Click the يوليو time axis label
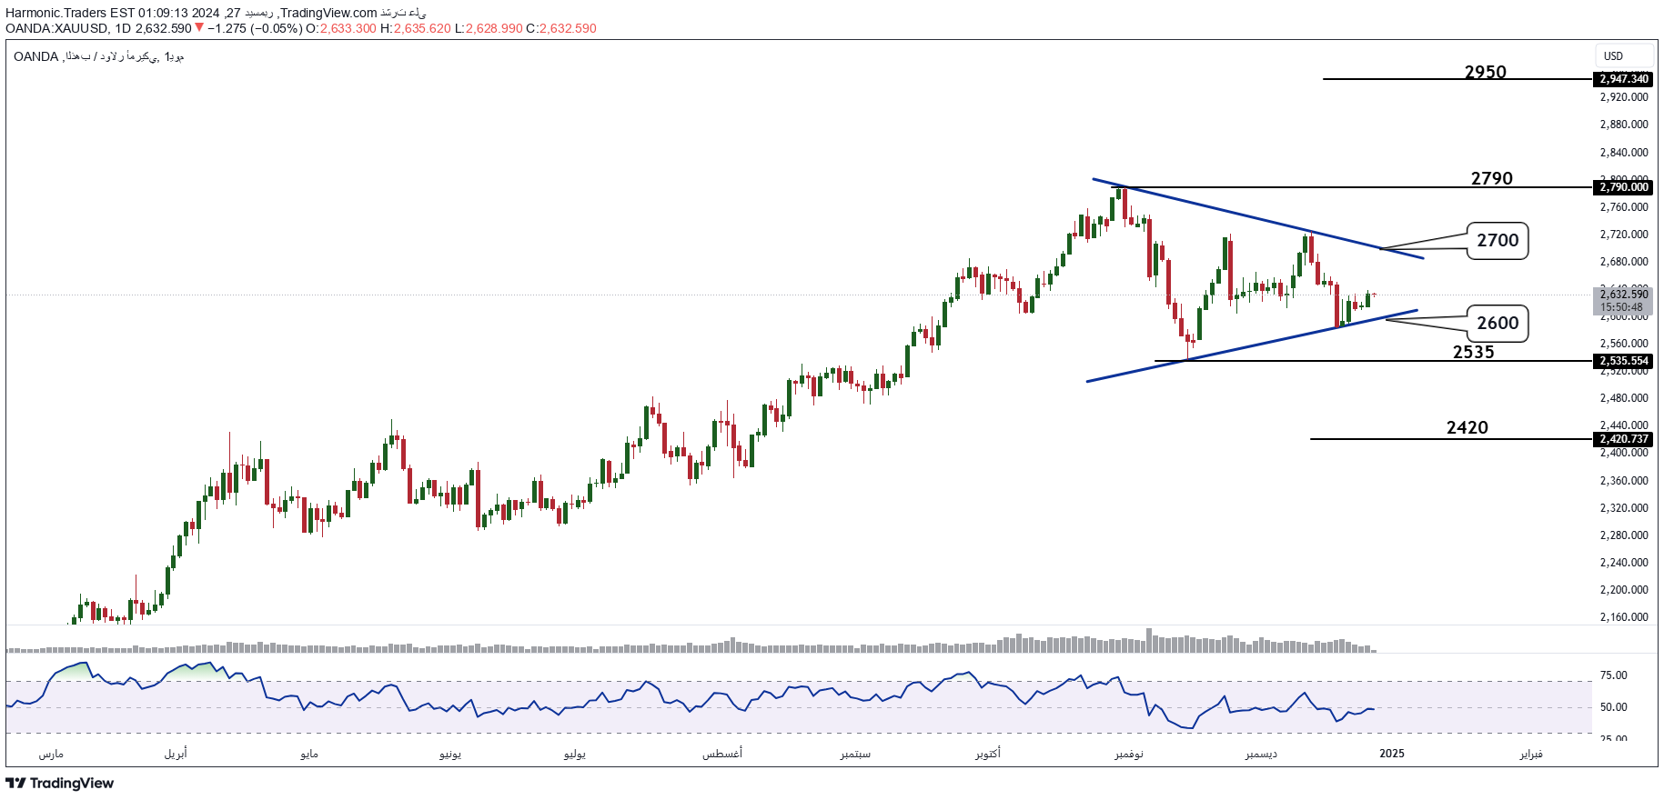 point(575,754)
